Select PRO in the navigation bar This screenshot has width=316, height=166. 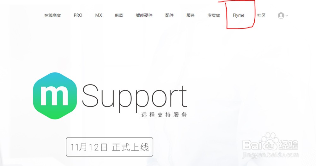pos(78,15)
